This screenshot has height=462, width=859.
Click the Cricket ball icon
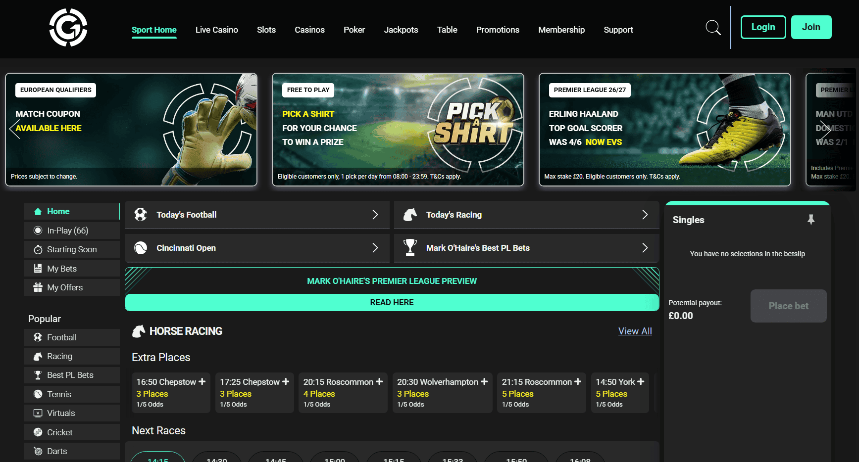coord(38,432)
